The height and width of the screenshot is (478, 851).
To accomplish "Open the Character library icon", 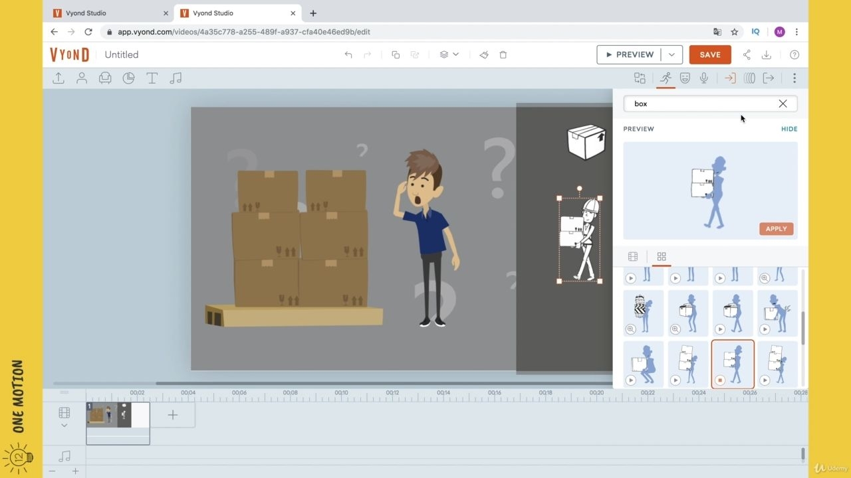I will [x=82, y=78].
